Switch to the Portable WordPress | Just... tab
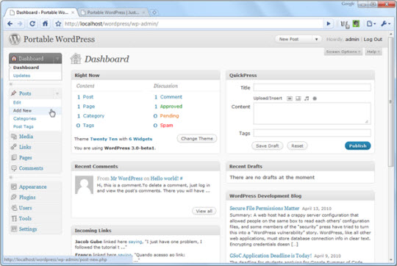This screenshot has width=397, height=266. (113, 12)
